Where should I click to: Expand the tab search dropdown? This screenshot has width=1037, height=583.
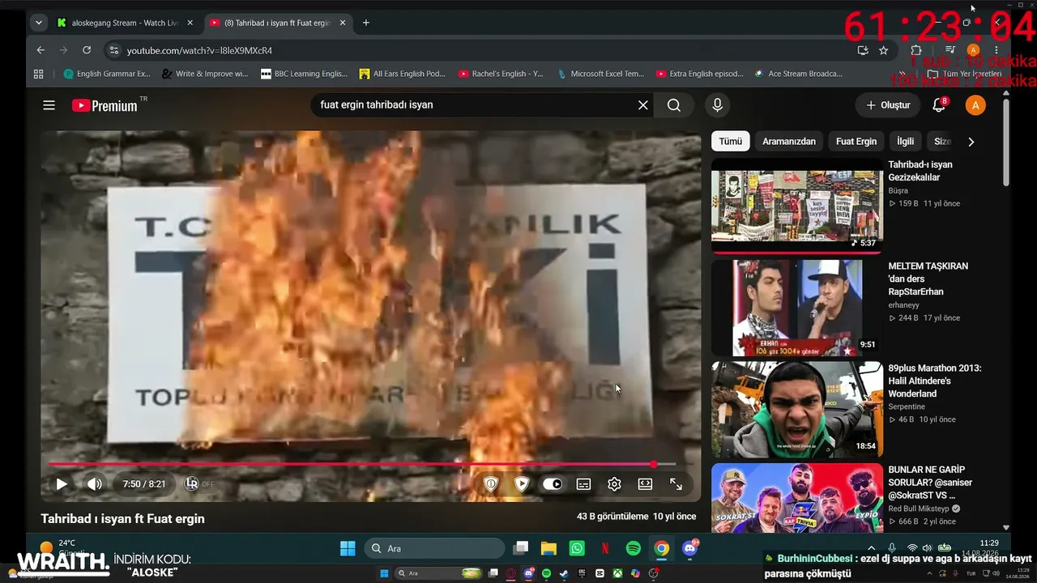coord(38,23)
